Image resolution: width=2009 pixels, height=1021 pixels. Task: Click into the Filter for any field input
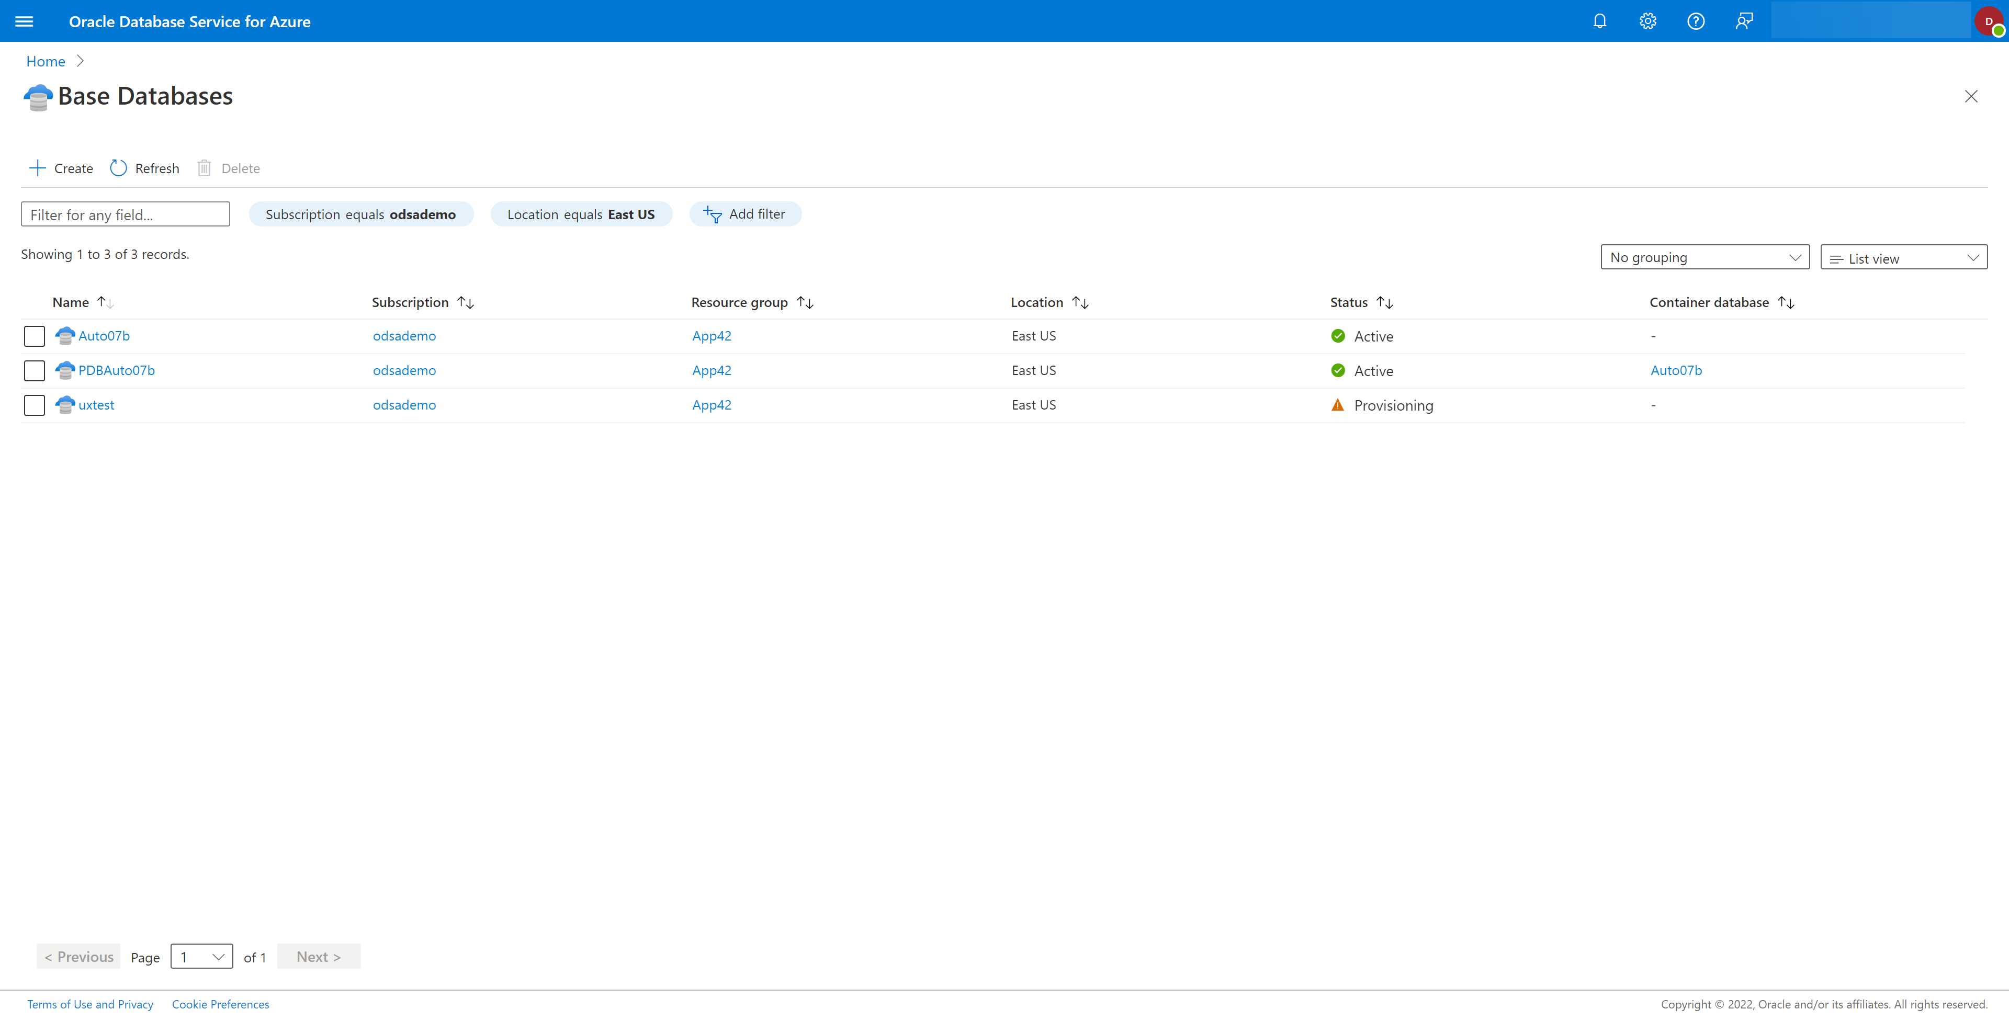click(125, 213)
